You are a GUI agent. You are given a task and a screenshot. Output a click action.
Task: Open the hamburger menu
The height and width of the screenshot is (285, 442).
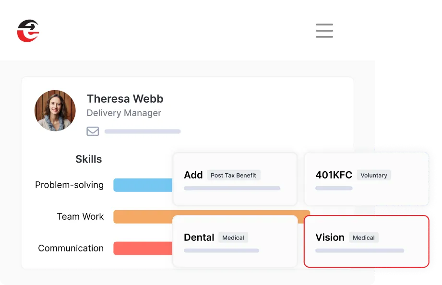tap(324, 31)
